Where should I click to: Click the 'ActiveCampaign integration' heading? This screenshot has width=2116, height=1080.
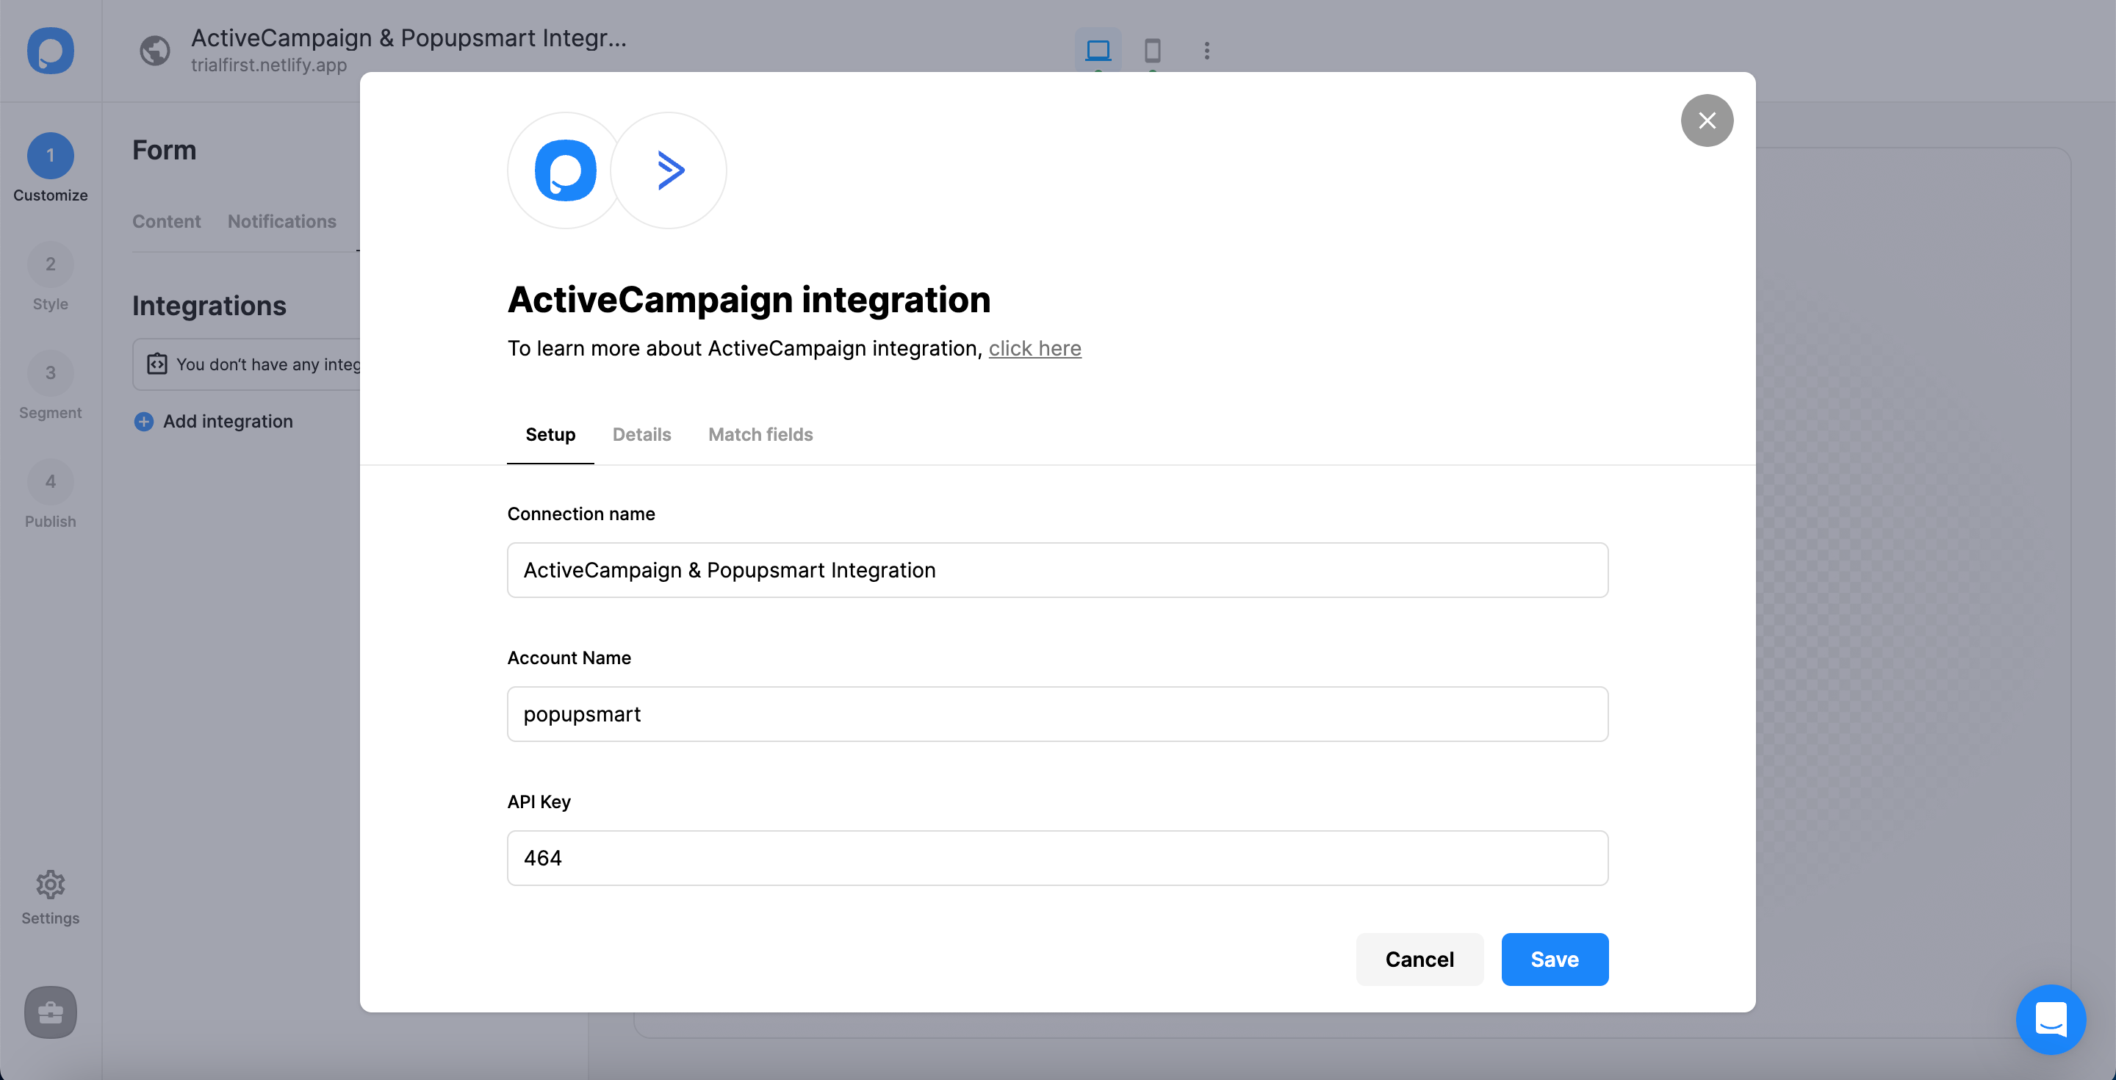749,299
